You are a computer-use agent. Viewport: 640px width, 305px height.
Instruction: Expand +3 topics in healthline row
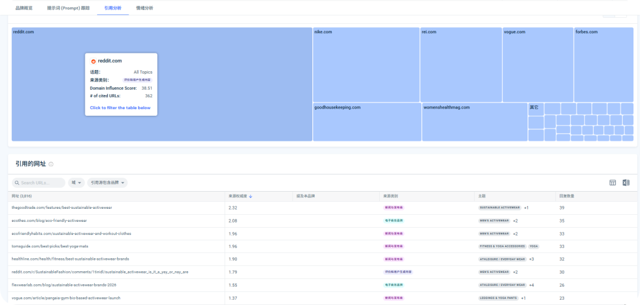[x=532, y=259]
